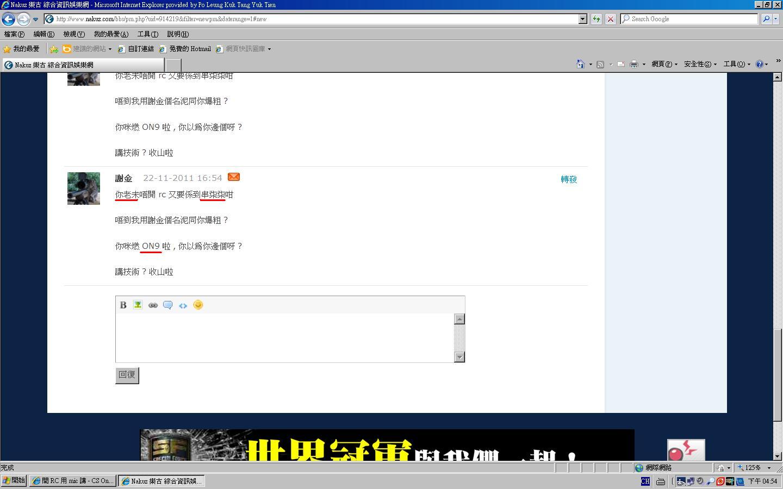The width and height of the screenshot is (783, 489).
Task: Open the 工具(O) command bar menu
Action: click(737, 64)
